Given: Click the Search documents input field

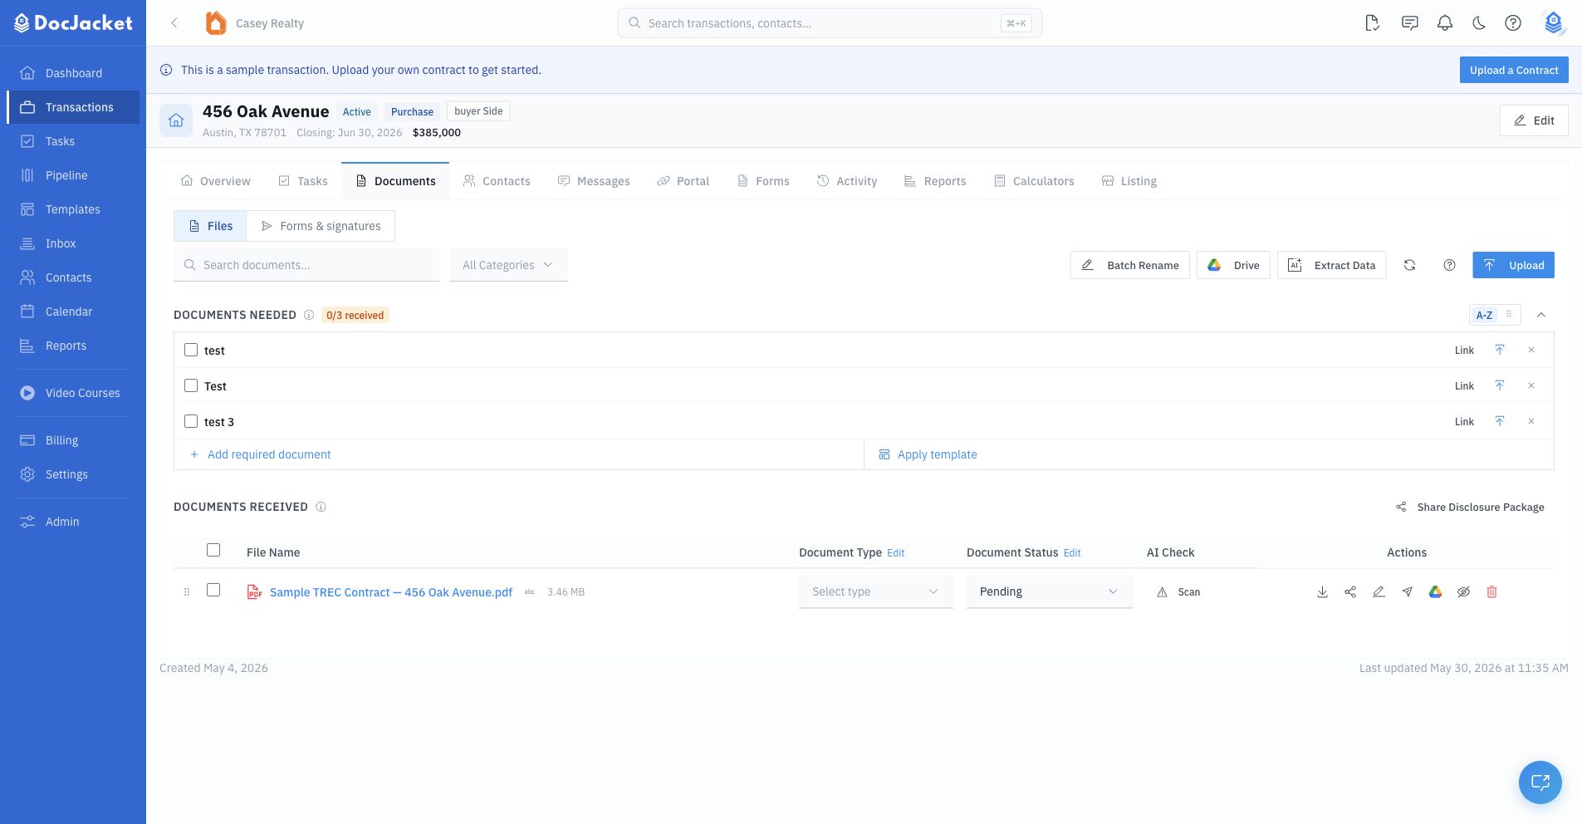Looking at the screenshot, I should tap(306, 265).
